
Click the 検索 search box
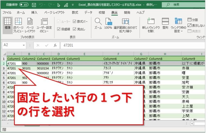(183, 5)
